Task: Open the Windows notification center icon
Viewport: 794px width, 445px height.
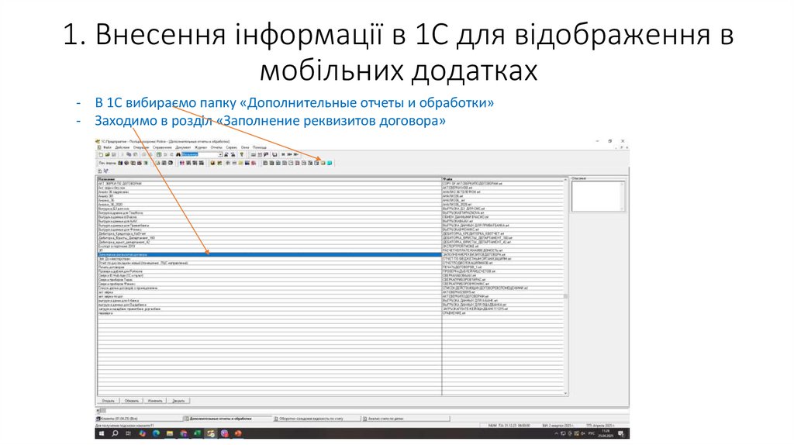Action: click(621, 434)
